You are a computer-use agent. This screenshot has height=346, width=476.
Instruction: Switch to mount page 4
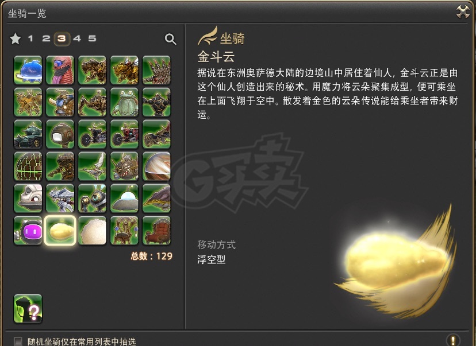(77, 38)
